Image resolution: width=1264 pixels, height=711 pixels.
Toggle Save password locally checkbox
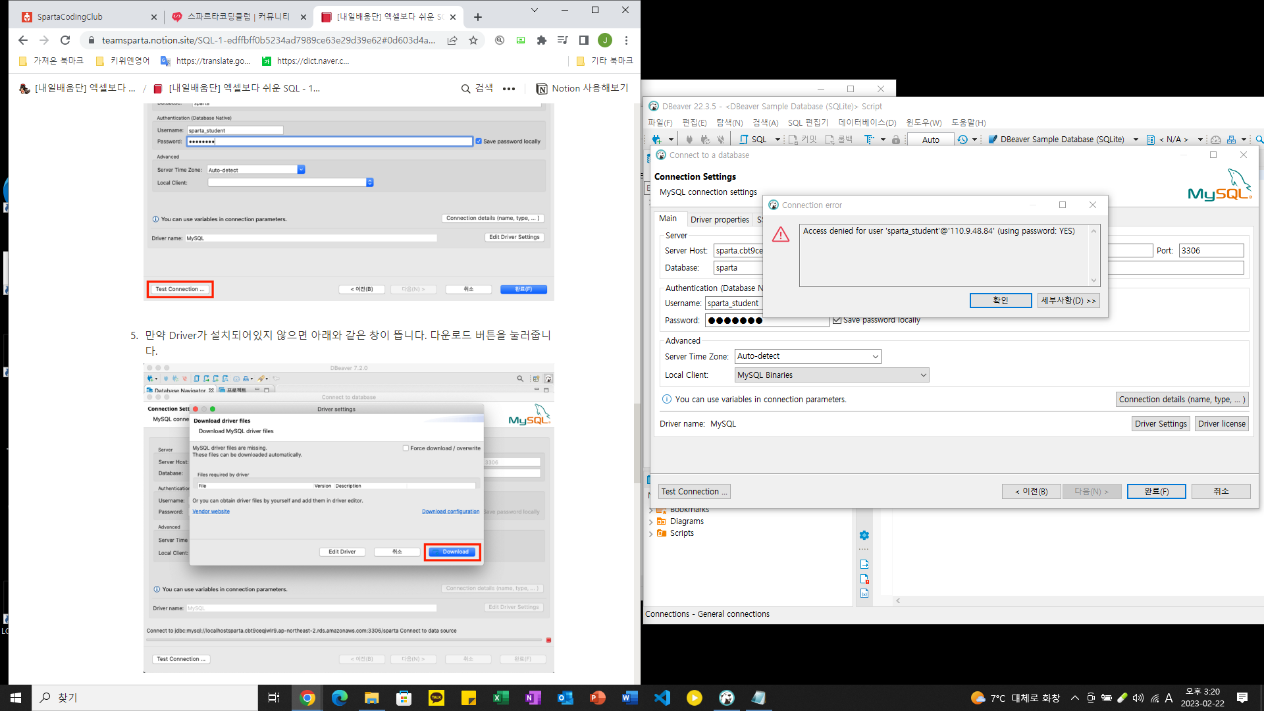[837, 320]
